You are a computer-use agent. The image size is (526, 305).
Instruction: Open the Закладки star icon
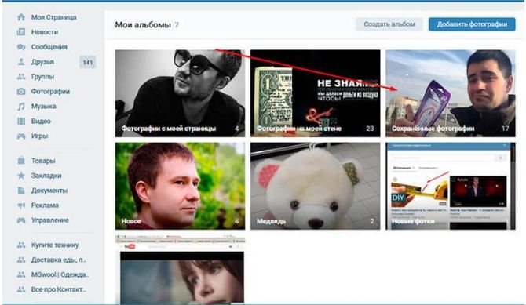click(21, 176)
